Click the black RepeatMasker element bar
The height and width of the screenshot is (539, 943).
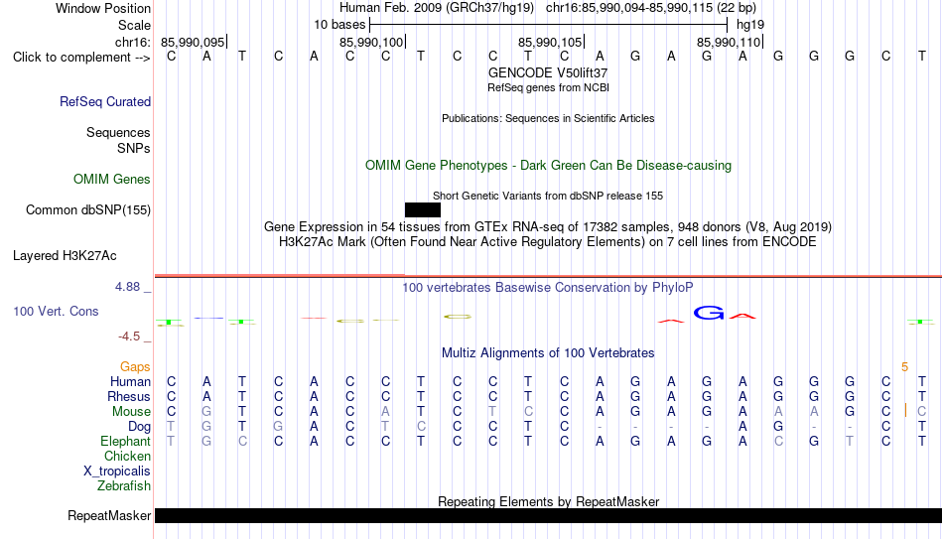pos(549,515)
